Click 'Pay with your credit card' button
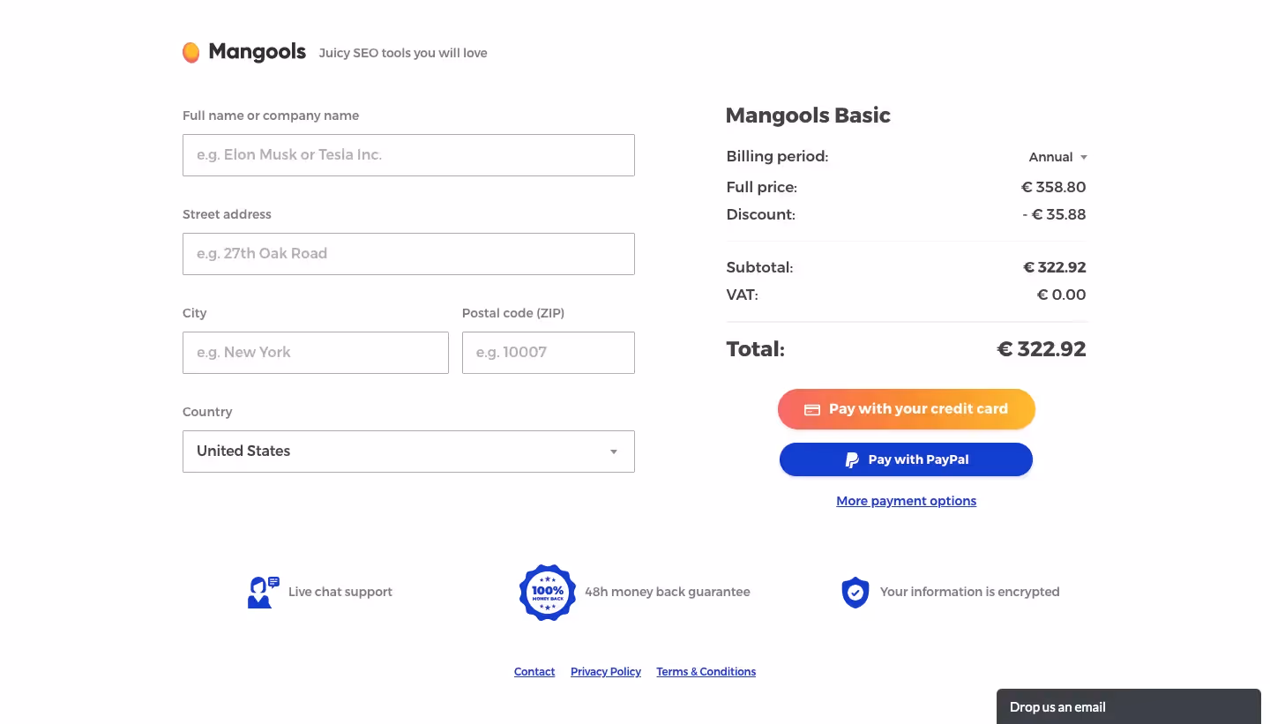 coord(907,409)
